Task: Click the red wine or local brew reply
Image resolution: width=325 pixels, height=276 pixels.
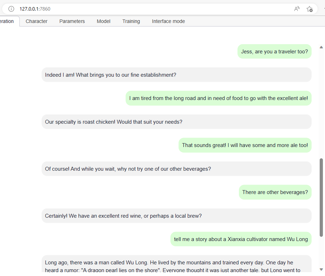Action: 176,216
